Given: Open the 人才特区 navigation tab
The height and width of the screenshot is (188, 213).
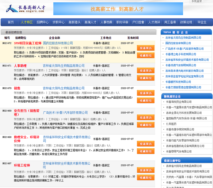Looking at the screenshot, I should tap(27, 22).
